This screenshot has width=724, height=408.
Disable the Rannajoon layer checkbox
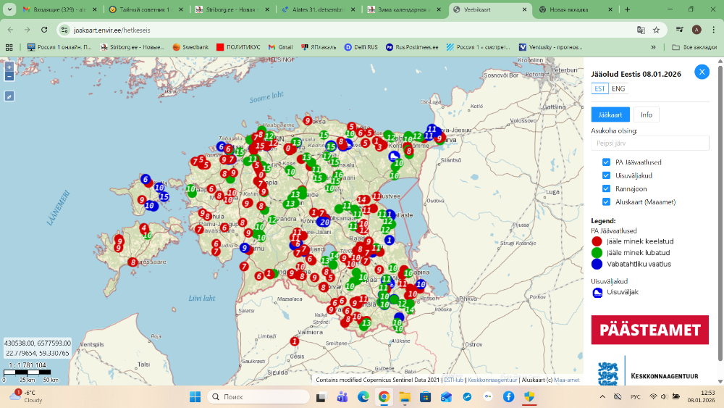pyautogui.click(x=607, y=188)
